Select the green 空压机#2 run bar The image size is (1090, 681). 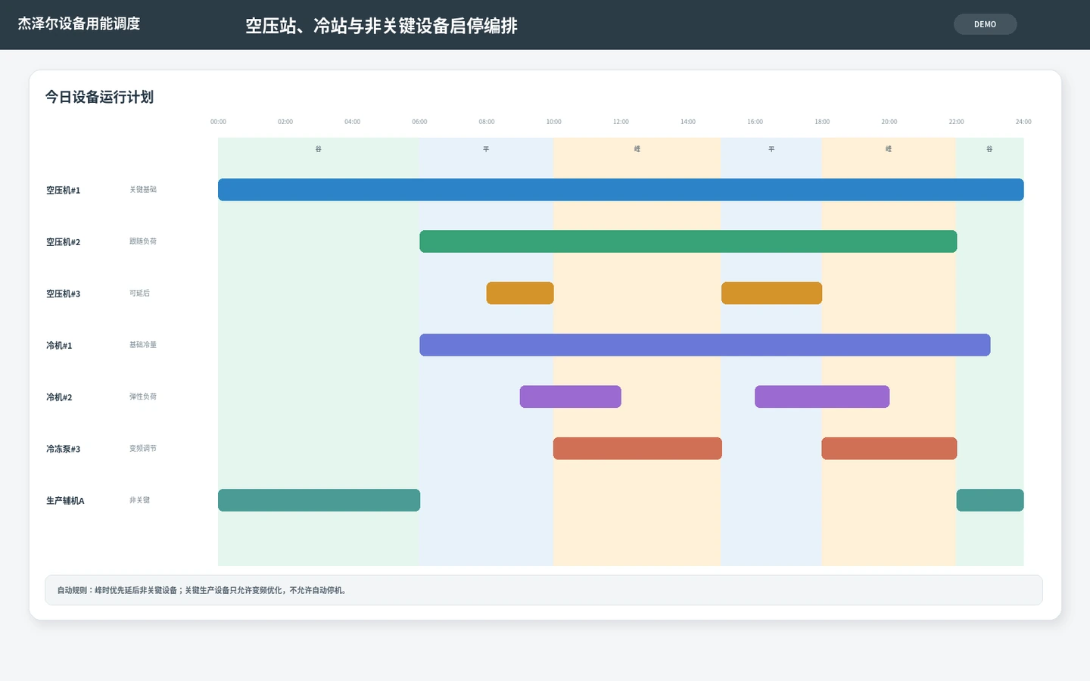click(688, 241)
